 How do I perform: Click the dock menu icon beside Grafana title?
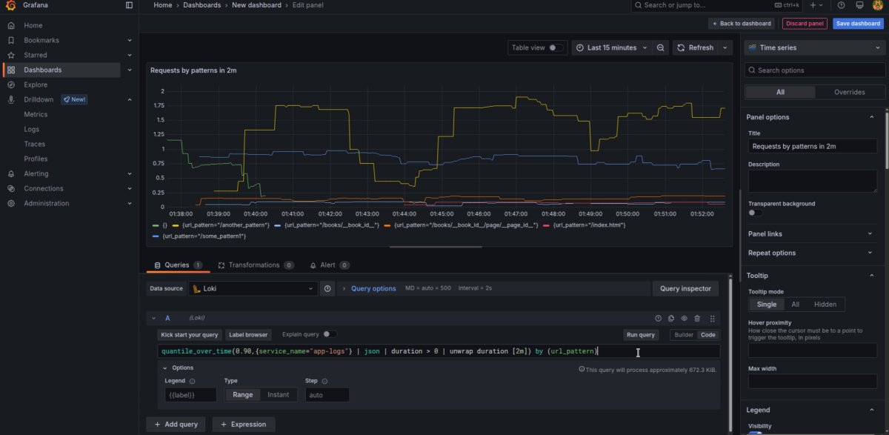[x=129, y=5]
